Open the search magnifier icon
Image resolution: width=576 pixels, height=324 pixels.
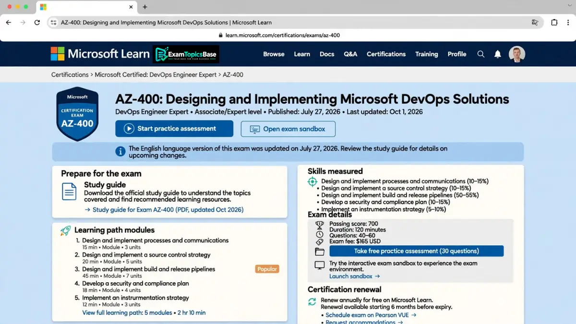coord(481,54)
